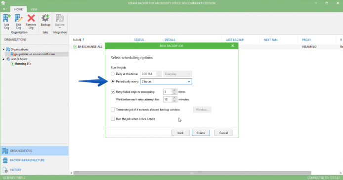Click the horizontal scrollbar at the bottom

tap(192, 173)
